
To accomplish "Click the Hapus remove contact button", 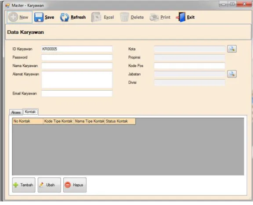I will point(75,185).
